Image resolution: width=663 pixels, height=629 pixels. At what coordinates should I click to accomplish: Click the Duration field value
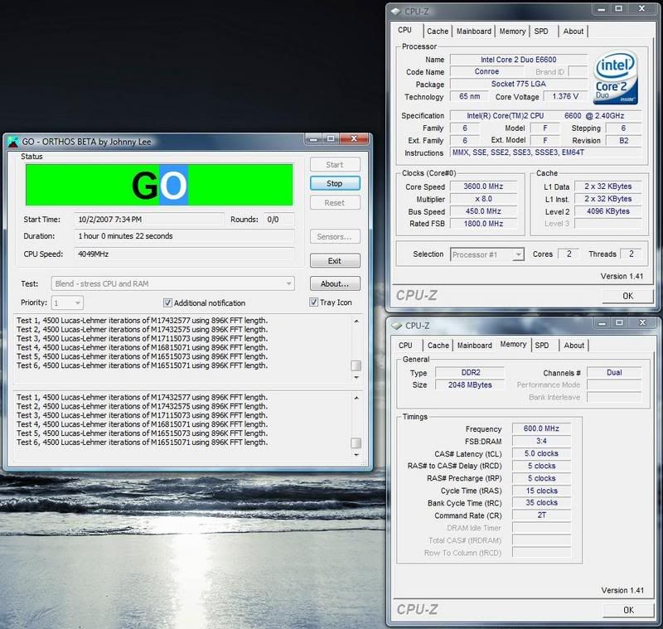click(184, 236)
